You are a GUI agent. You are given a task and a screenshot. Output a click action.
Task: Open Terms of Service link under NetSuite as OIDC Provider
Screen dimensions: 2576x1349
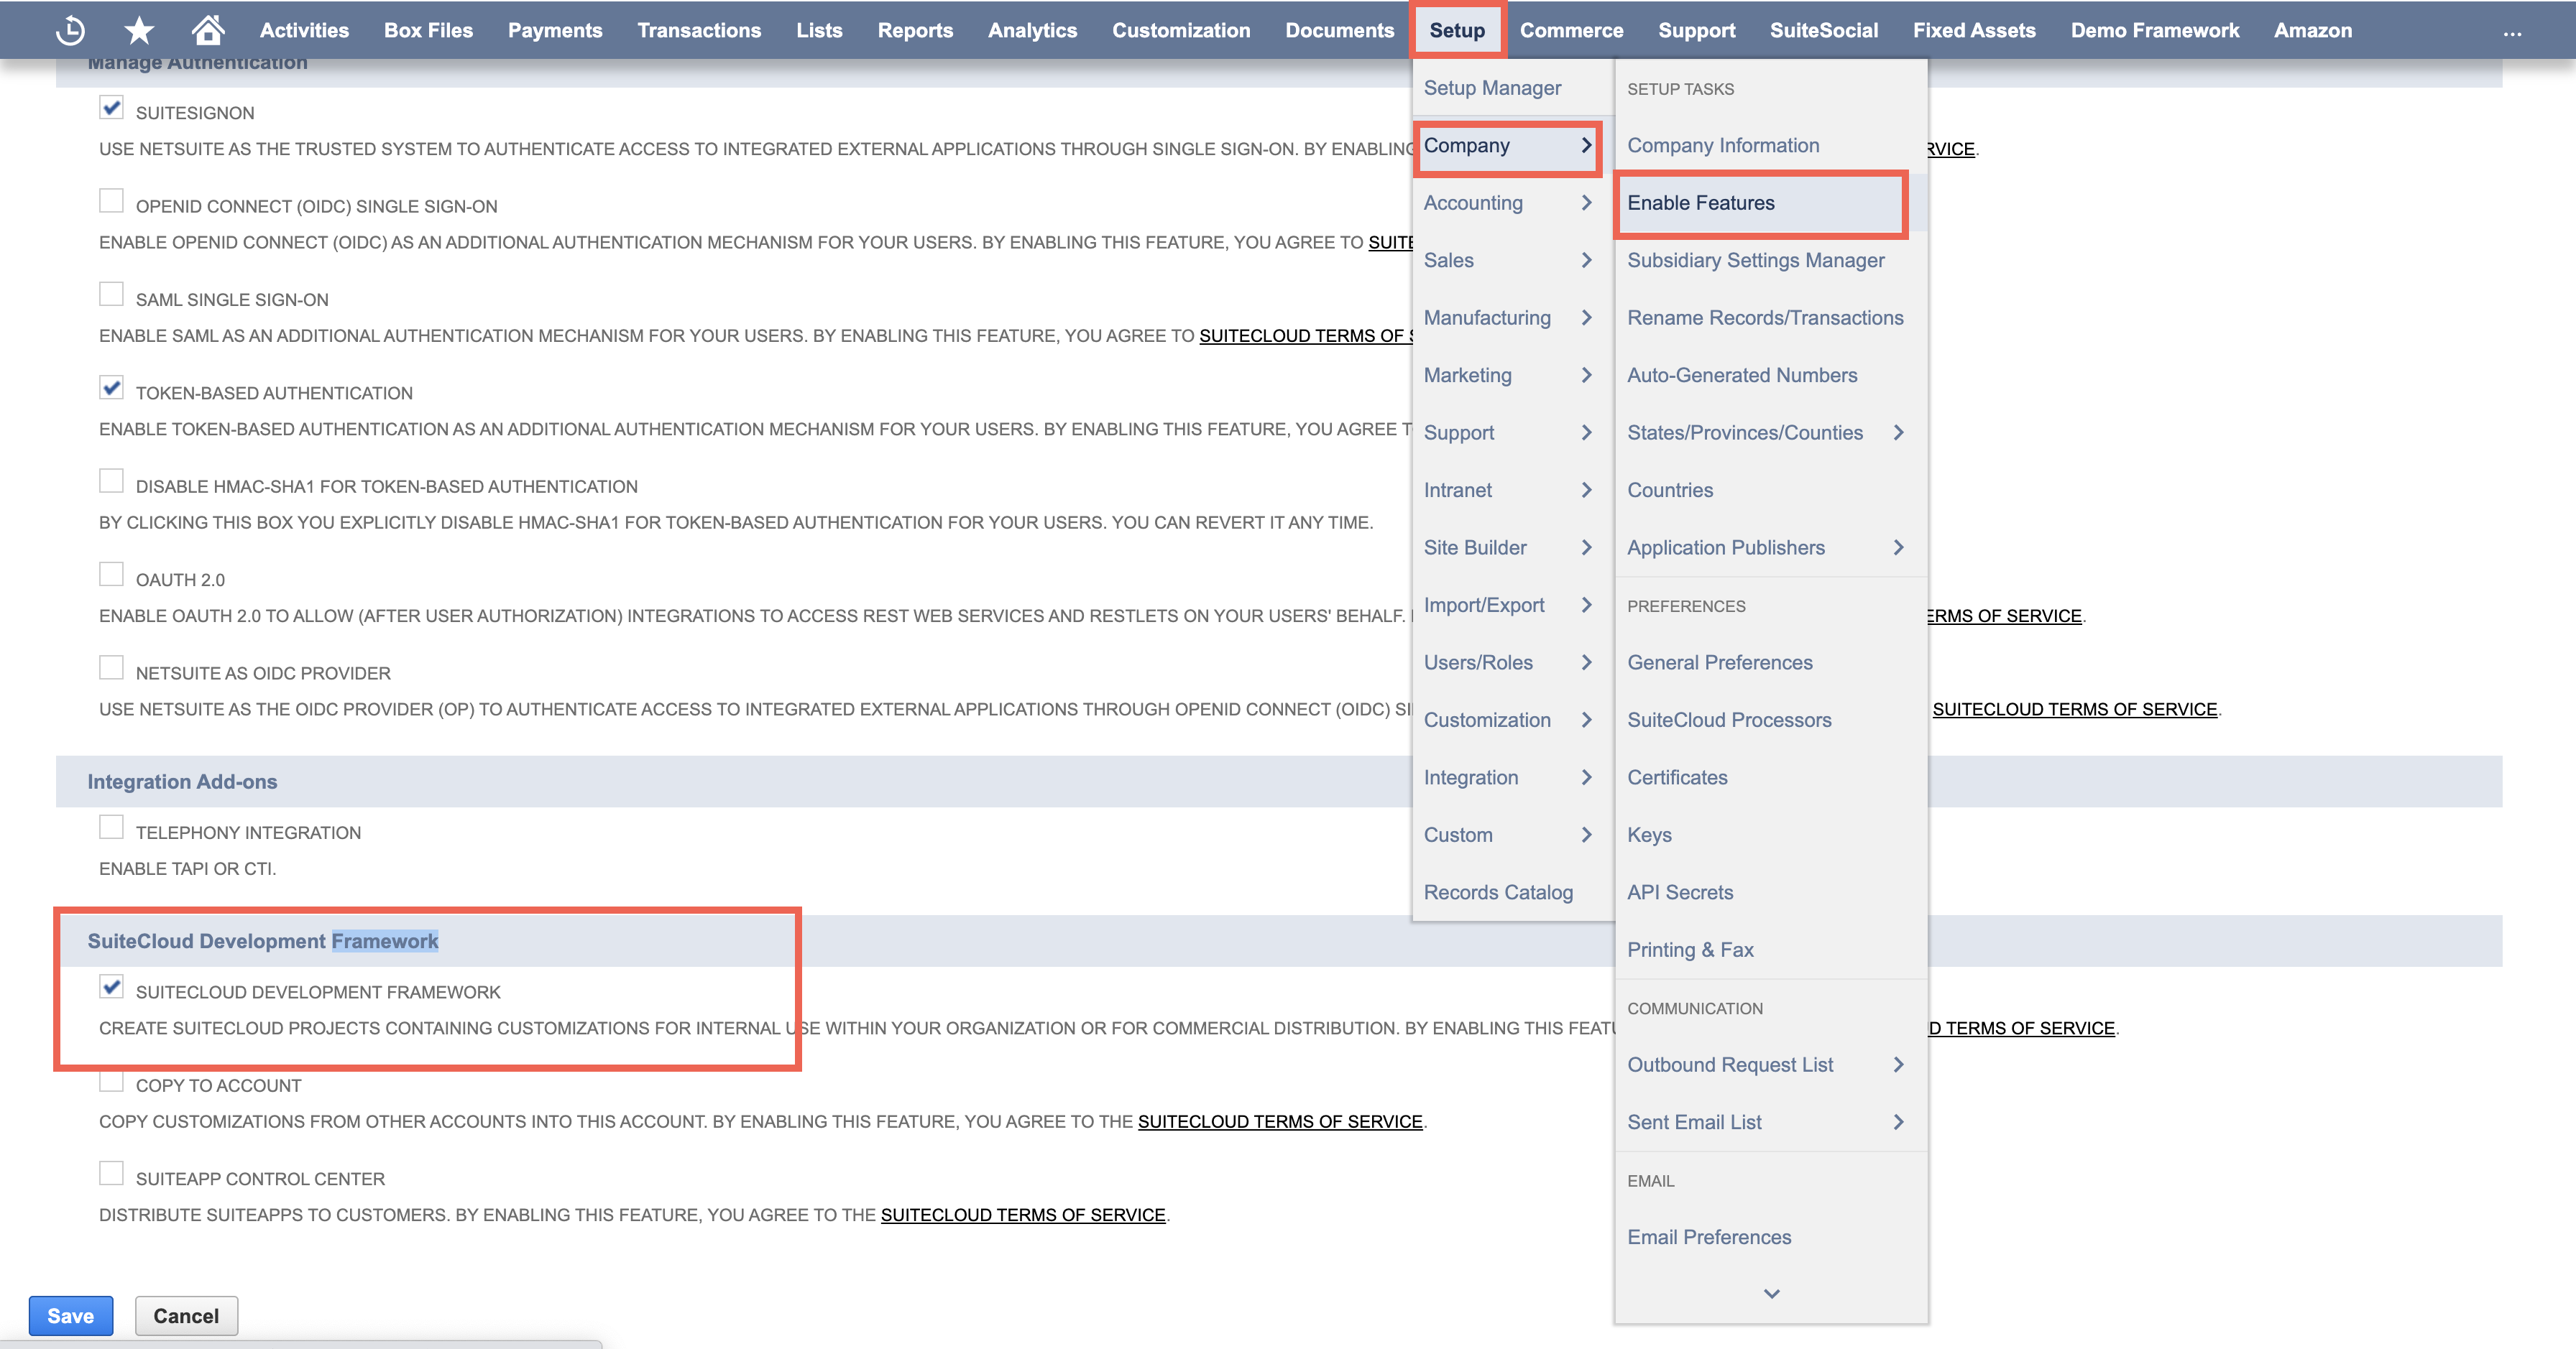2075,710
